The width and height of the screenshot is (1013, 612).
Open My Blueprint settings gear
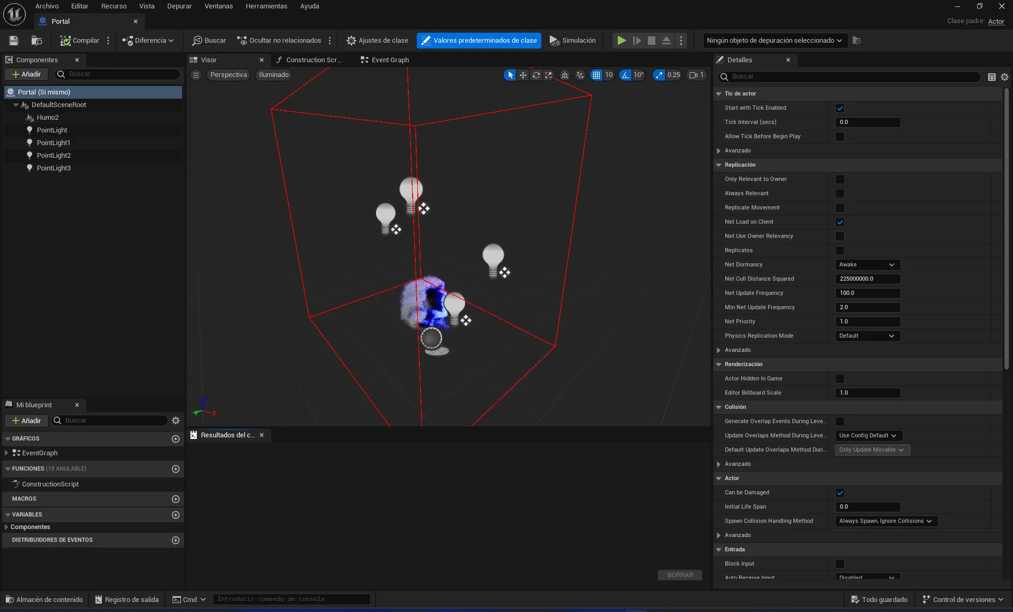176,420
